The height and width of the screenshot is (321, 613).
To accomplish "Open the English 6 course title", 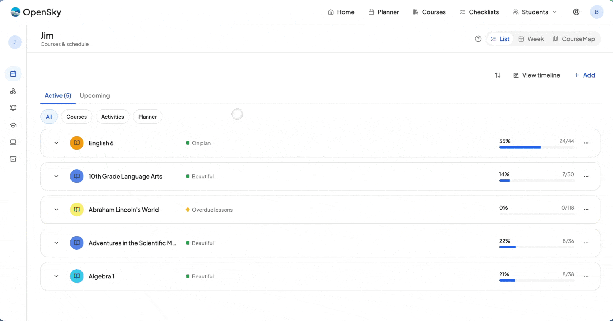I will (x=101, y=143).
